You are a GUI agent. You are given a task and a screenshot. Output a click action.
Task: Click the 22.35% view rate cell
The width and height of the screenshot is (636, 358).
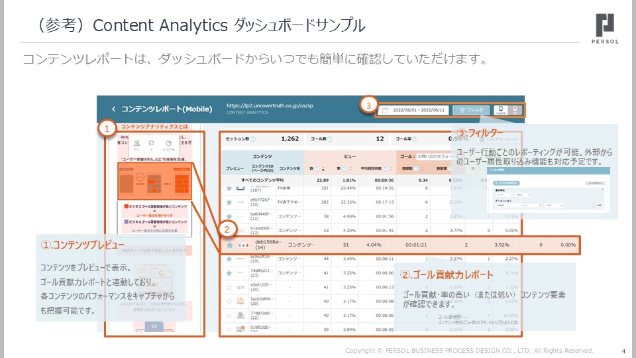(348, 202)
